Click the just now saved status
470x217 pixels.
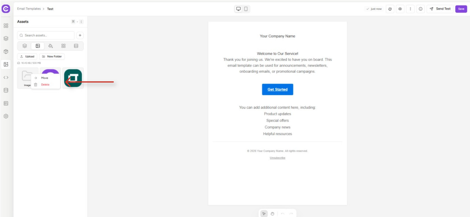point(374,9)
